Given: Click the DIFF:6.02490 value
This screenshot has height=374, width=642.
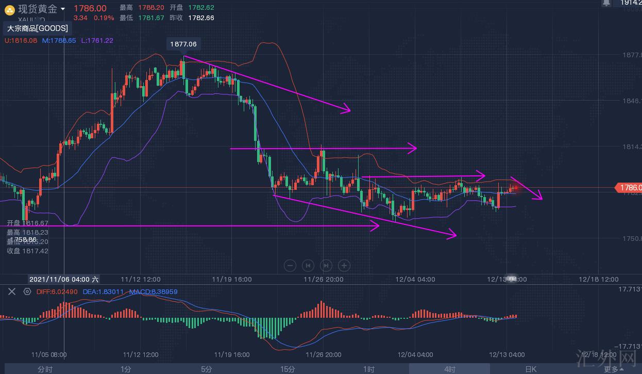Looking at the screenshot, I should pos(57,291).
